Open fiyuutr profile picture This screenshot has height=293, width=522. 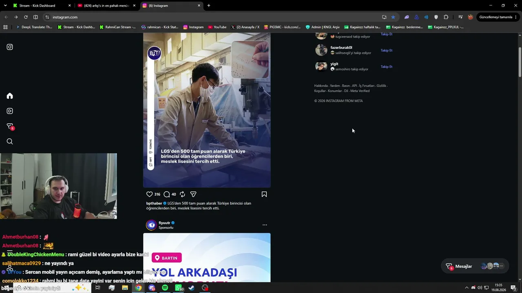[x=151, y=225]
